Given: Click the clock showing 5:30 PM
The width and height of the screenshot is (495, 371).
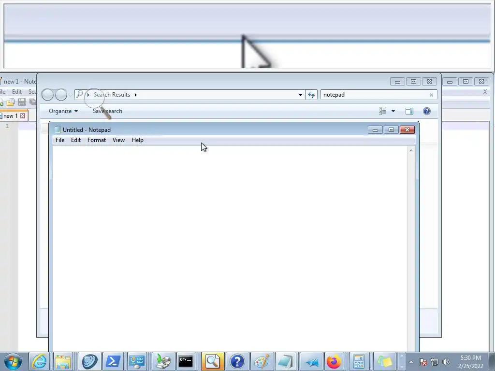Looking at the screenshot, I should tap(470, 361).
